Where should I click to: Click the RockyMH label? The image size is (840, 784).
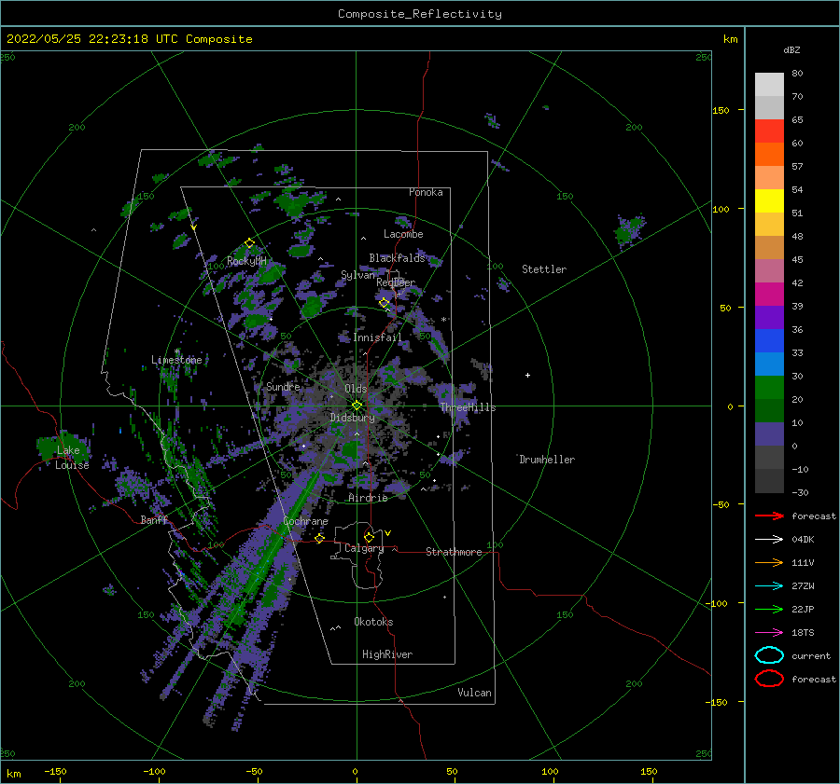(246, 261)
